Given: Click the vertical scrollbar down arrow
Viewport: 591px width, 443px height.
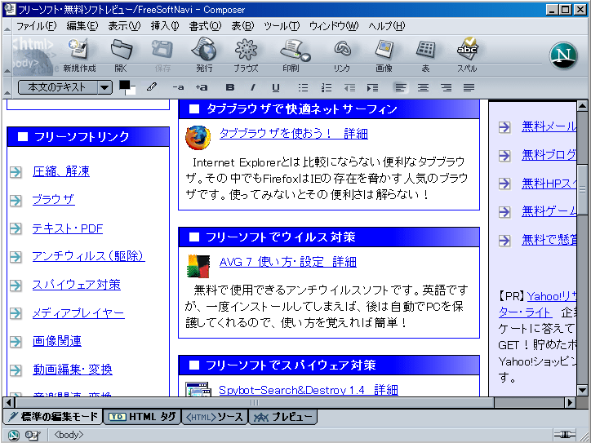Looking at the screenshot, I should (582, 390).
